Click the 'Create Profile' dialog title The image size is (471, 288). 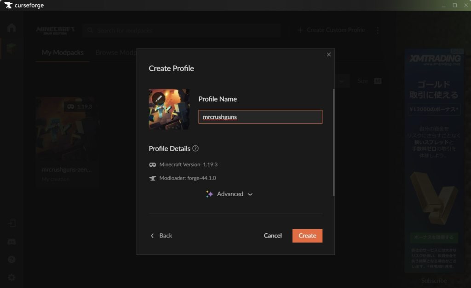coord(171,68)
